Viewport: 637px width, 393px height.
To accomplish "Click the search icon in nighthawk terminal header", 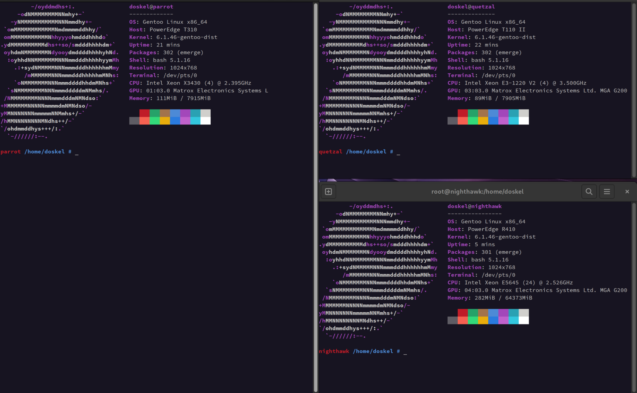I will pos(589,191).
